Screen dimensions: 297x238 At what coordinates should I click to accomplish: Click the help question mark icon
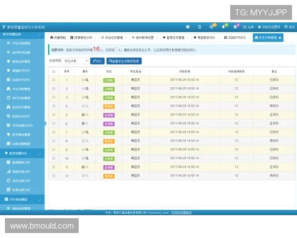(188, 27)
